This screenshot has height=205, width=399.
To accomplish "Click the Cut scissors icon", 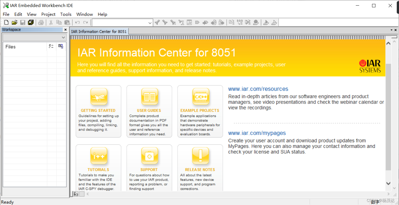I will (x=51, y=22).
